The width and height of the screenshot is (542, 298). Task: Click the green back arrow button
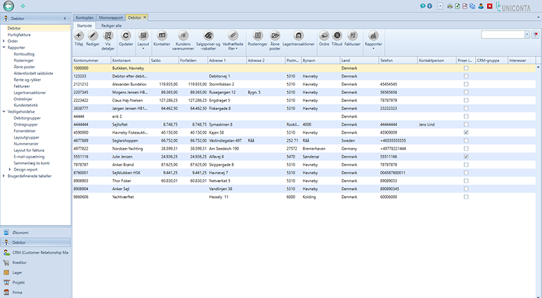coord(9,6)
